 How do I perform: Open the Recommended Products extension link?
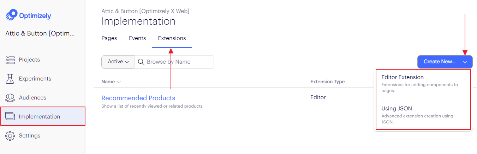pyautogui.click(x=138, y=98)
